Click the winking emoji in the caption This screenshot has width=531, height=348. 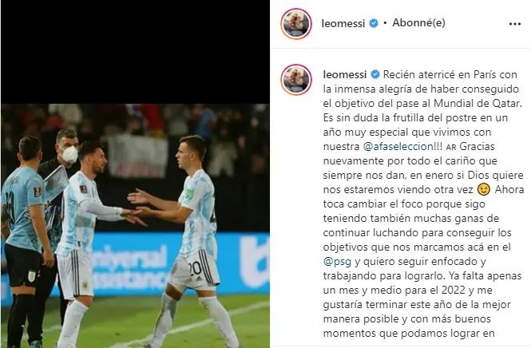(483, 190)
